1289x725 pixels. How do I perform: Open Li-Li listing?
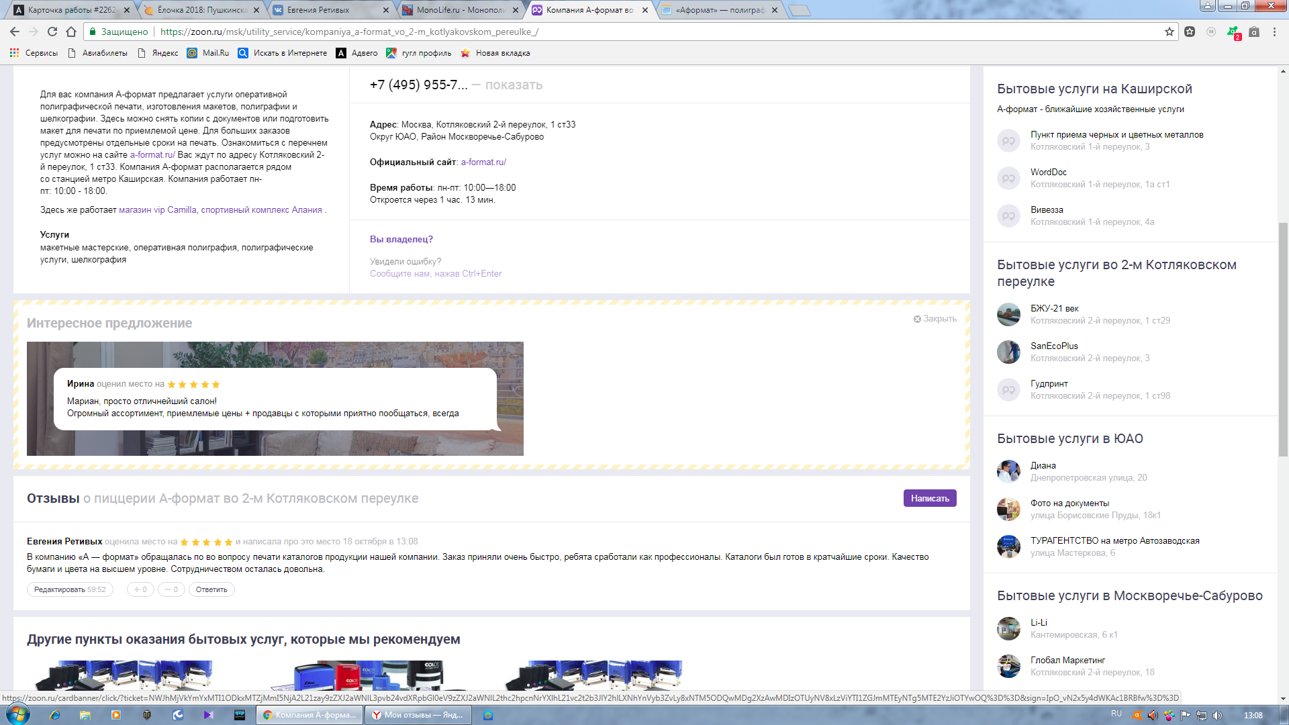pos(1039,622)
